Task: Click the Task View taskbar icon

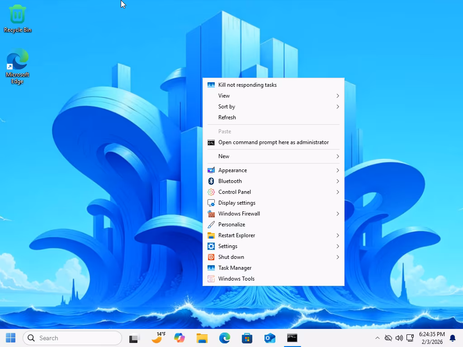Action: click(x=134, y=338)
